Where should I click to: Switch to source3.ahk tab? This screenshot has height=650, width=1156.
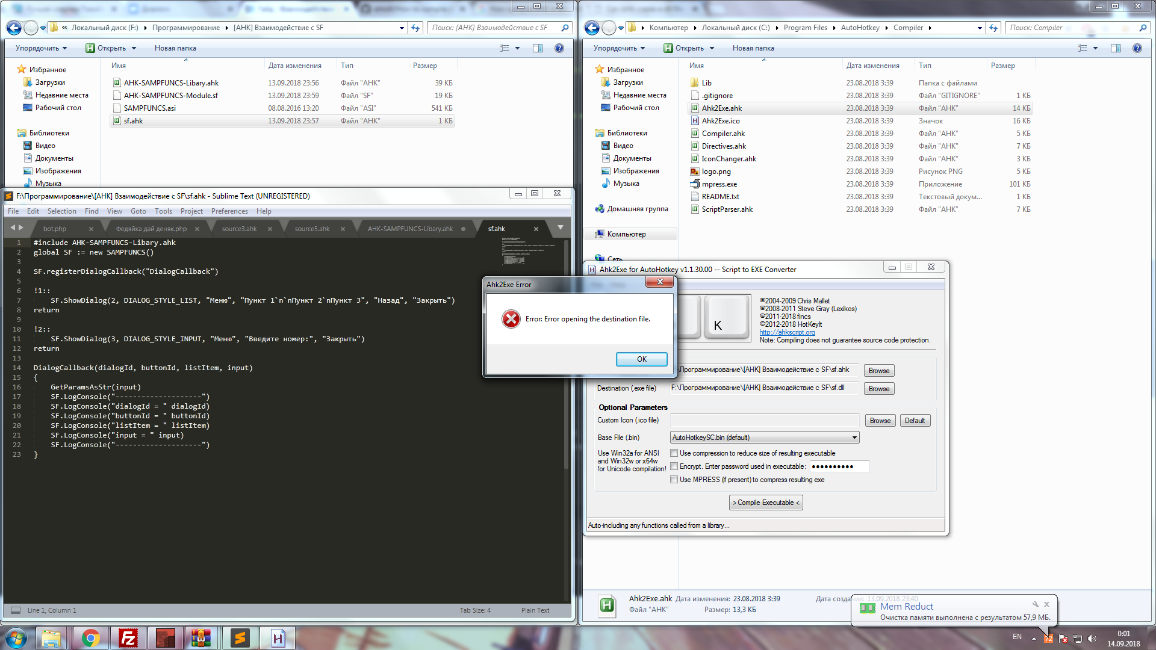[x=239, y=229]
